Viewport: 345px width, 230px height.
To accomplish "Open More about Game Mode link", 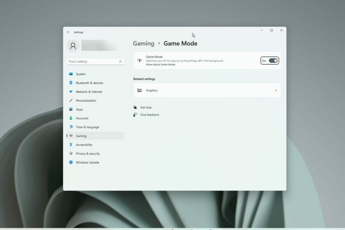I will (160, 65).
